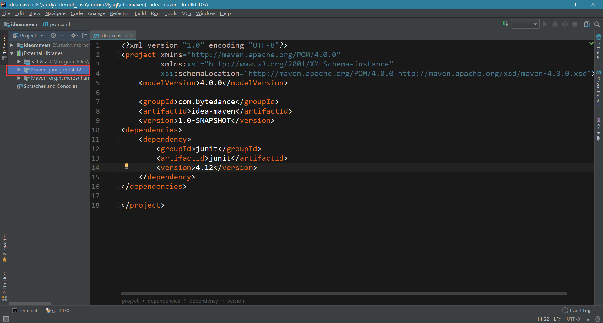The image size is (603, 323).
Task: Expand Maven: org.hamcrest library node
Action: point(19,78)
